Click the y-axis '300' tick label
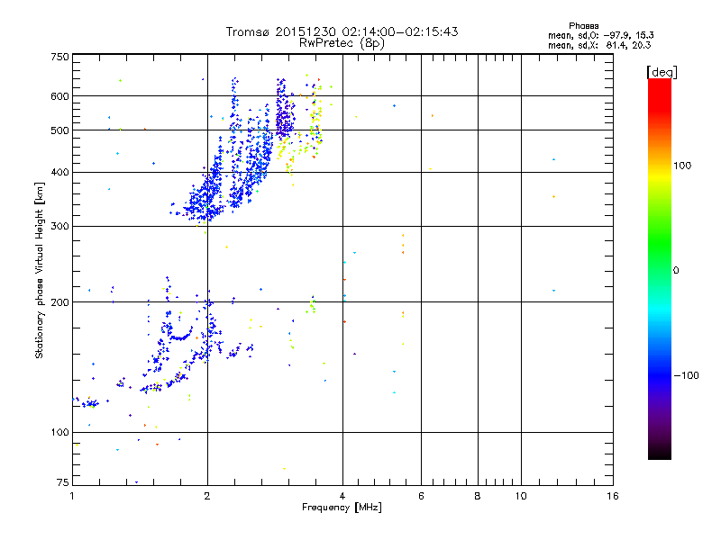 pyautogui.click(x=60, y=227)
